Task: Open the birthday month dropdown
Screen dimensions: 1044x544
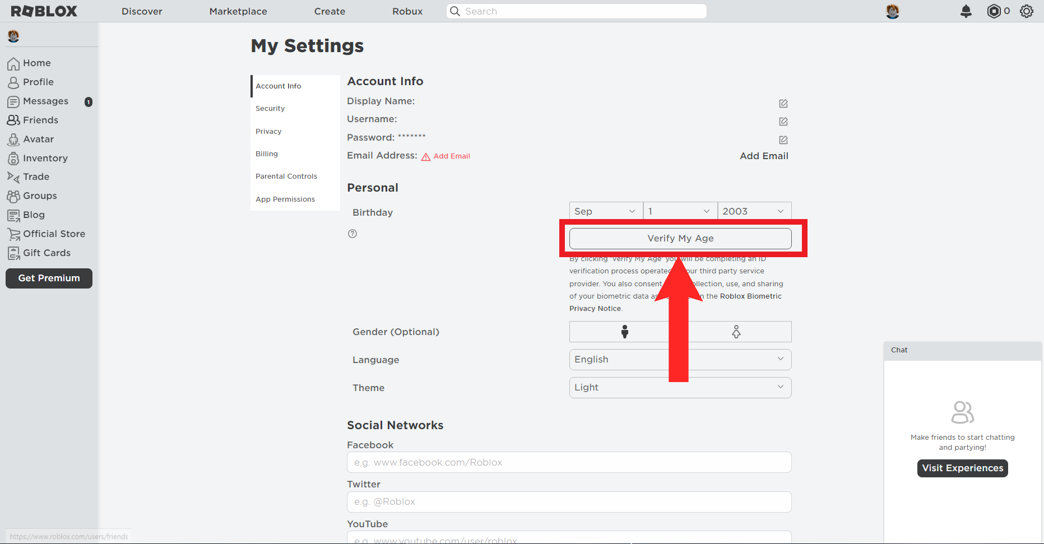Action: (606, 211)
